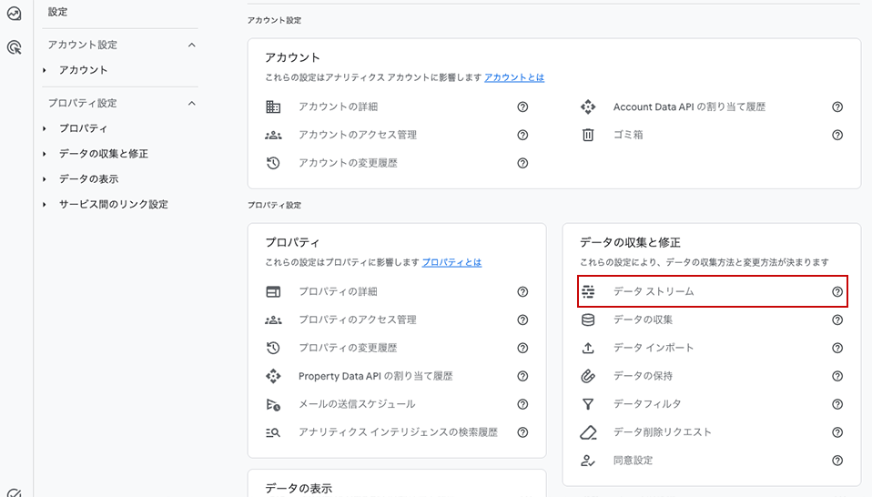Image resolution: width=872 pixels, height=497 pixels.
Task: Click the card icon for プロパティの詳細
Action: [x=273, y=292]
